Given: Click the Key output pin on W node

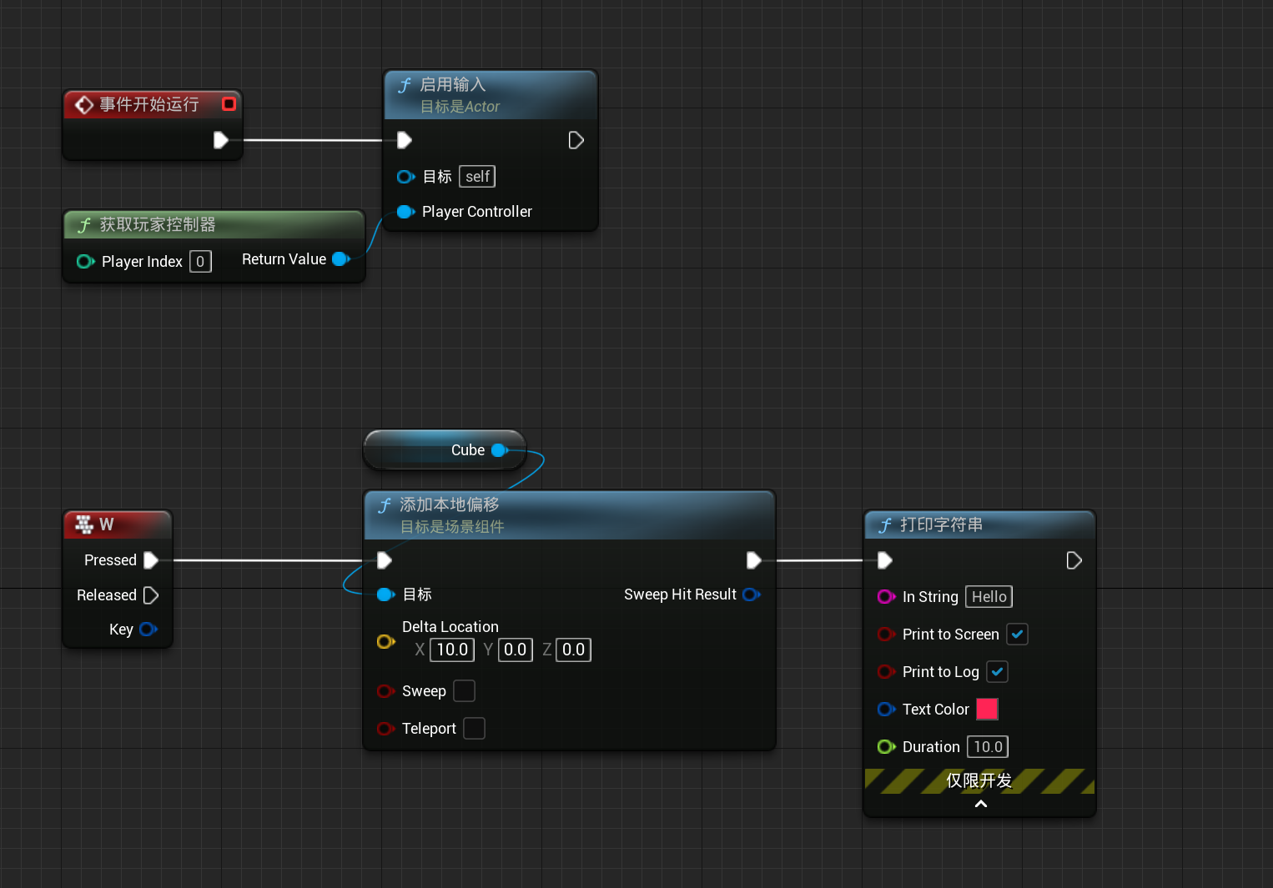Looking at the screenshot, I should click(148, 630).
